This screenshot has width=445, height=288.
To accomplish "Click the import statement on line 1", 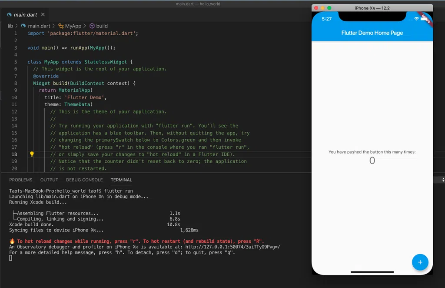I will pos(83,33).
